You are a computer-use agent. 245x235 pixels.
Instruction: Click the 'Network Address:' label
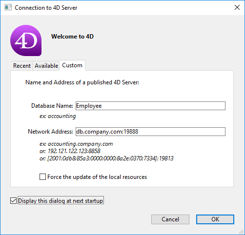50,132
